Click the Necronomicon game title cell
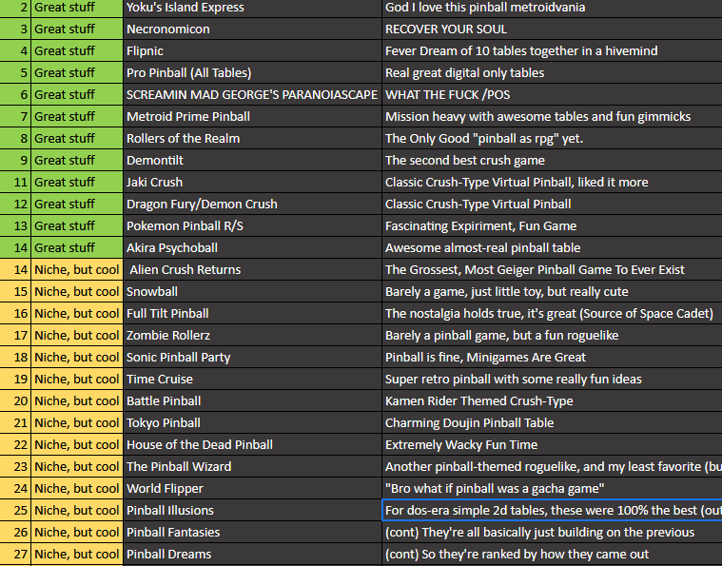 coord(252,29)
